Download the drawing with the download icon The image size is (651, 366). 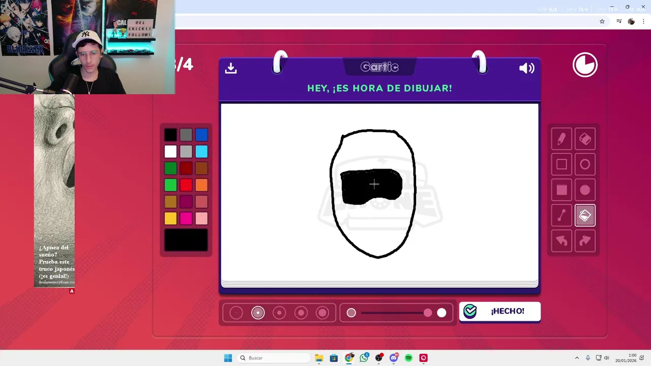tap(231, 68)
